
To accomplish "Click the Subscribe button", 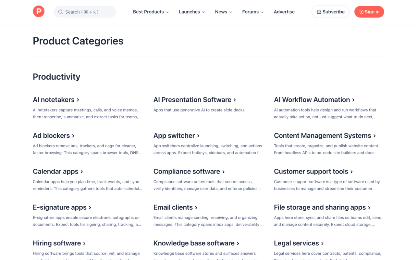I will [x=330, y=12].
